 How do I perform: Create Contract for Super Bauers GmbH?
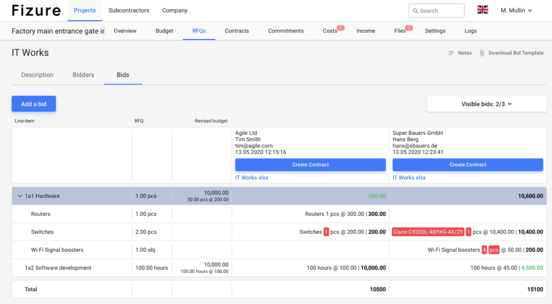[x=468, y=165]
